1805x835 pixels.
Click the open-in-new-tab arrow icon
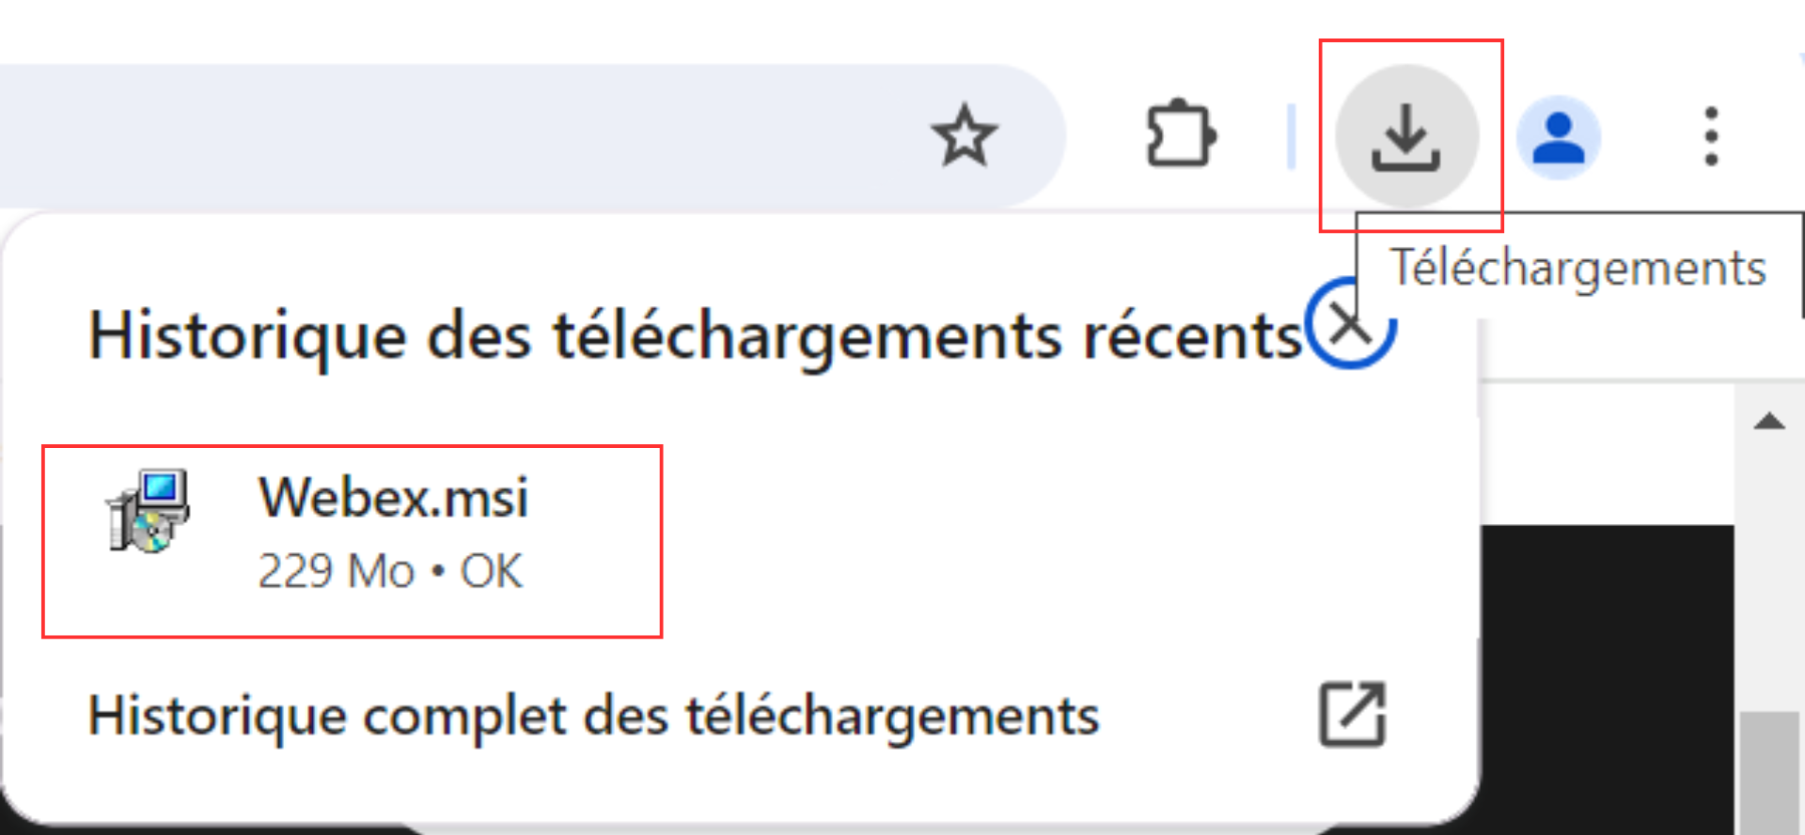[1353, 715]
